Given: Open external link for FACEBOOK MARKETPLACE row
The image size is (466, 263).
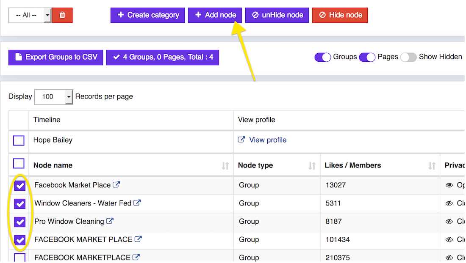Looking at the screenshot, I should pos(136,257).
